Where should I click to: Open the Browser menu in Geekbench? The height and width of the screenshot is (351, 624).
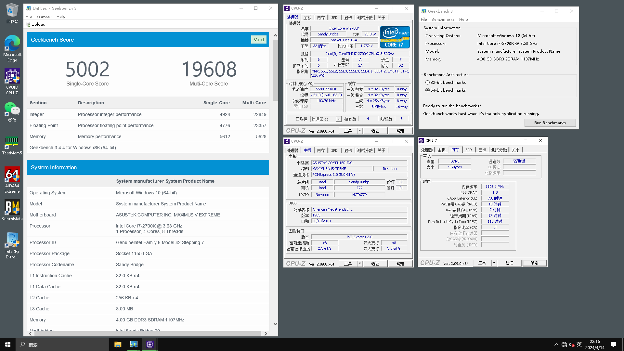(44, 17)
